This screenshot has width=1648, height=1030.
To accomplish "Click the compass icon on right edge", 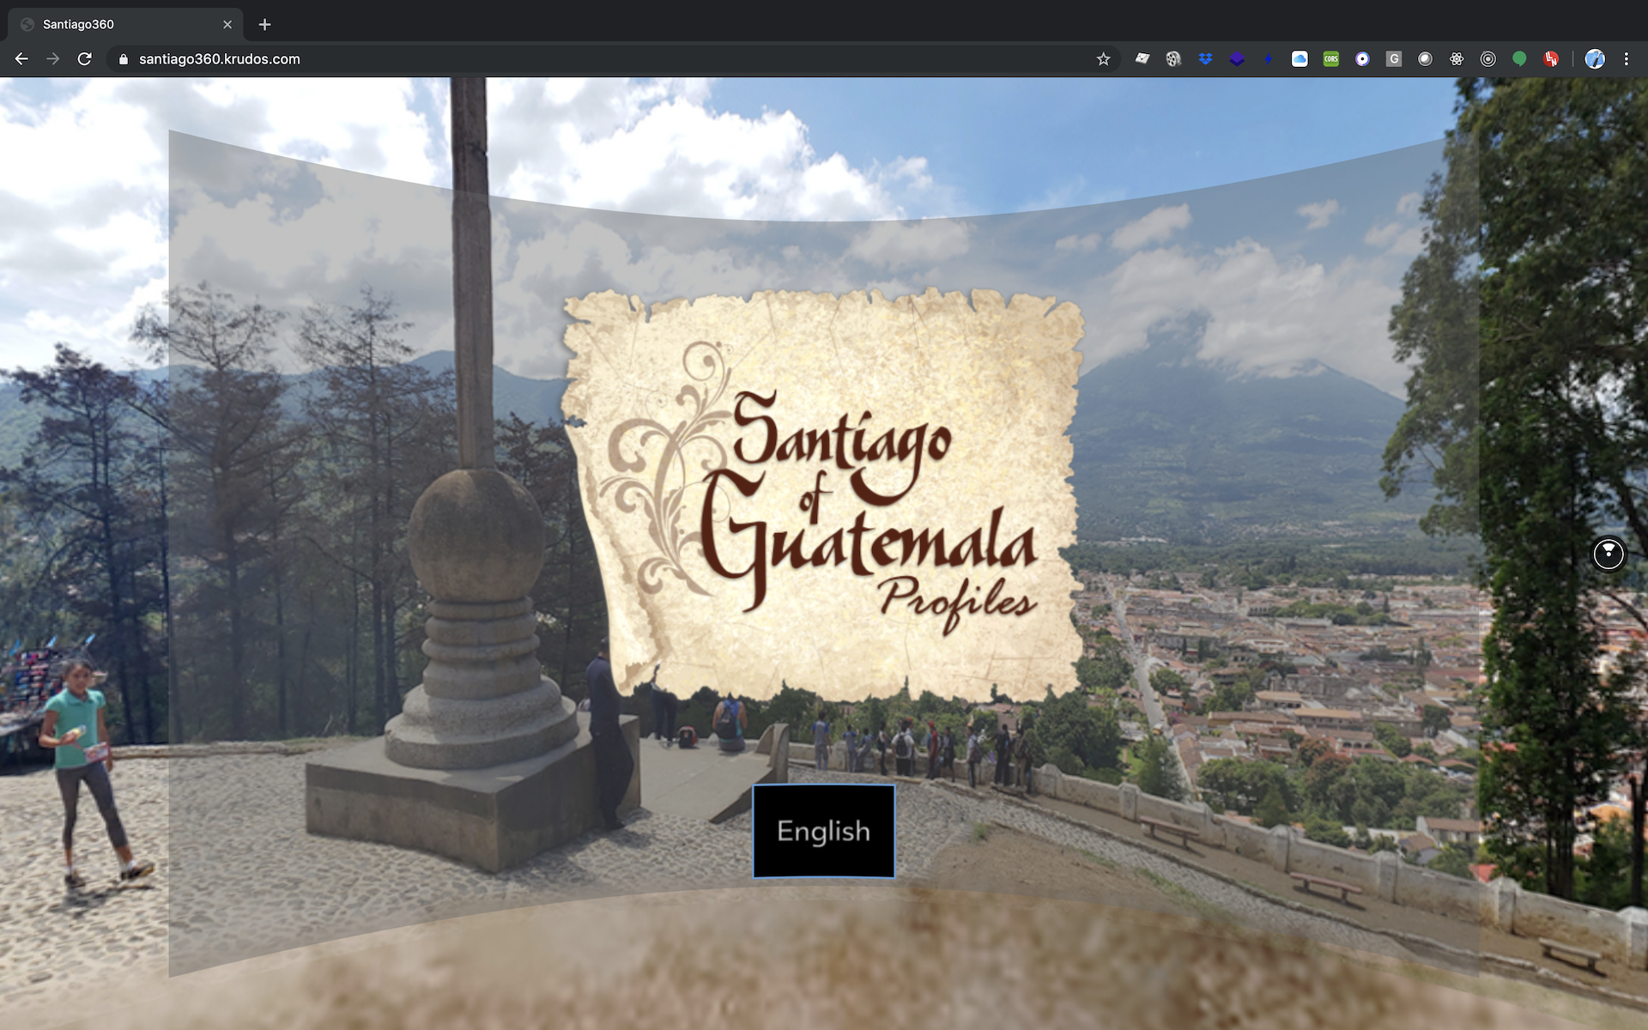I will (1609, 554).
